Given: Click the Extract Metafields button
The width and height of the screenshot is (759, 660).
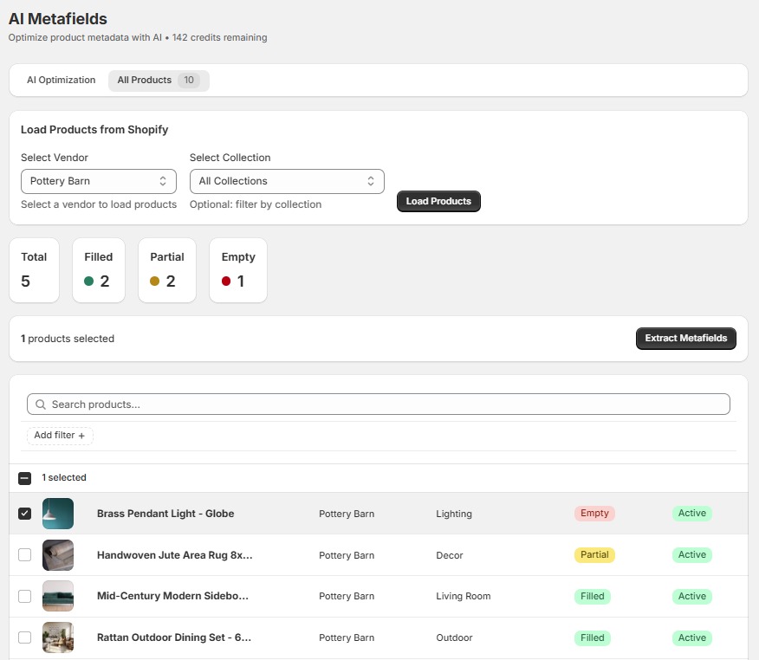Looking at the screenshot, I should tap(685, 339).
